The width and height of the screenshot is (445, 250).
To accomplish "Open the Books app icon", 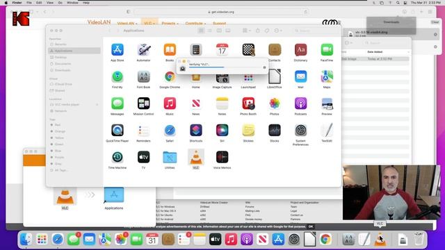I will pyautogui.click(x=170, y=50).
